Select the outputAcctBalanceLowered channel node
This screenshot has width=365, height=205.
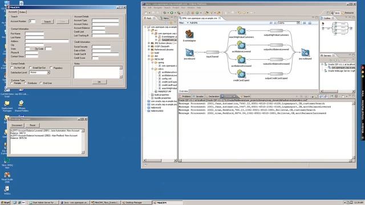[x=276, y=45]
